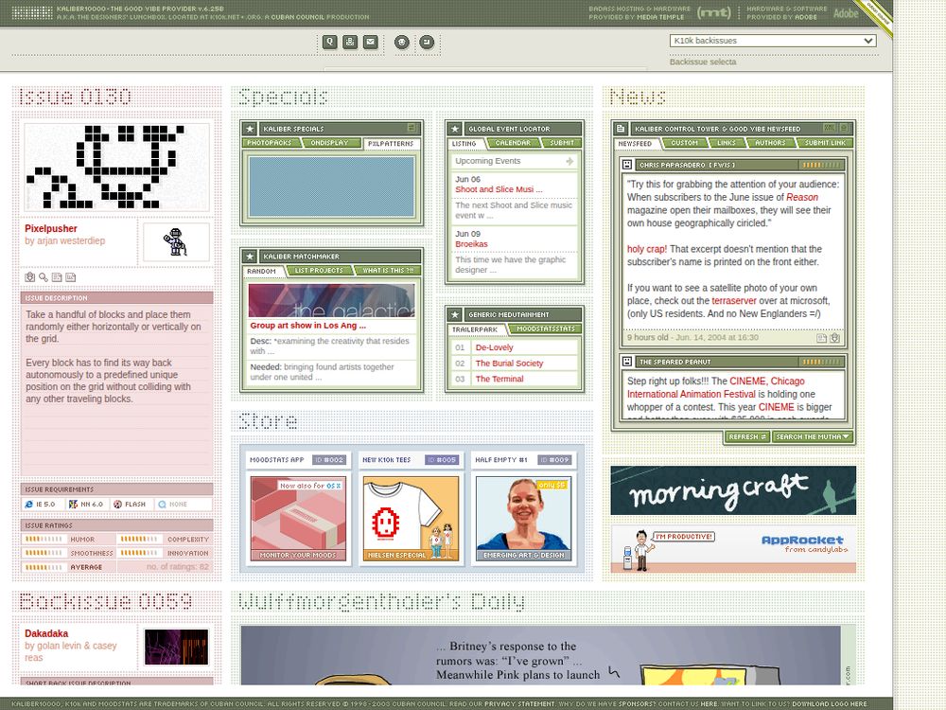This screenshot has height=710, width=946.
Task: Open the Links tab in newsfeed
Action: [x=727, y=143]
